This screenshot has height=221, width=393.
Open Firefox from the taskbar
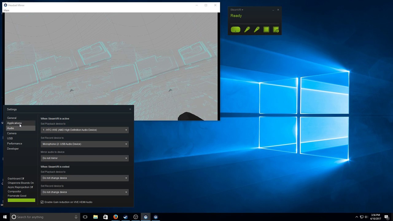(115, 217)
